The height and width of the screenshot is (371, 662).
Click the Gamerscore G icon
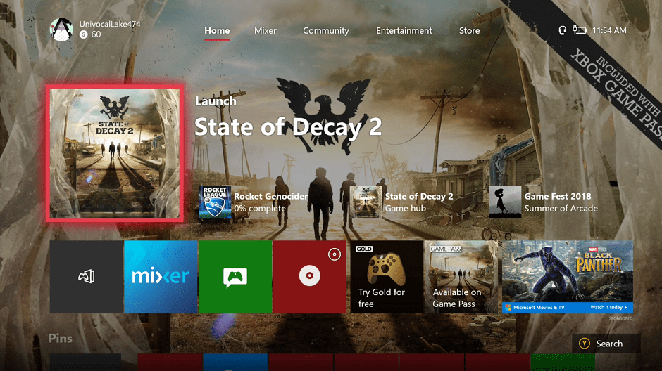point(84,34)
